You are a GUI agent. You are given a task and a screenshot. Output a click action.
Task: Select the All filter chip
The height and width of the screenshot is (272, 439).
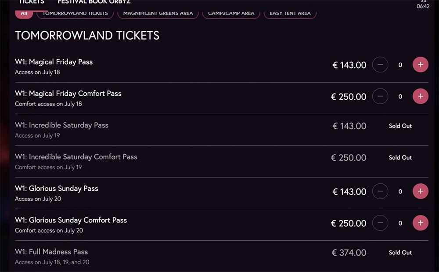click(24, 13)
